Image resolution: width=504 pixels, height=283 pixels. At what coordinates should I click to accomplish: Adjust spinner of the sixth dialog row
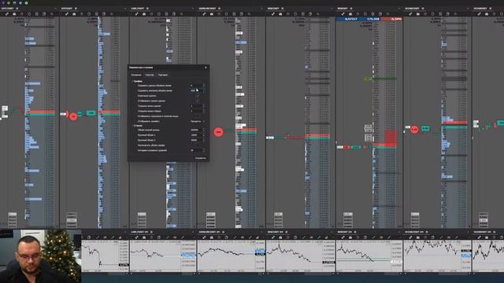(x=204, y=111)
